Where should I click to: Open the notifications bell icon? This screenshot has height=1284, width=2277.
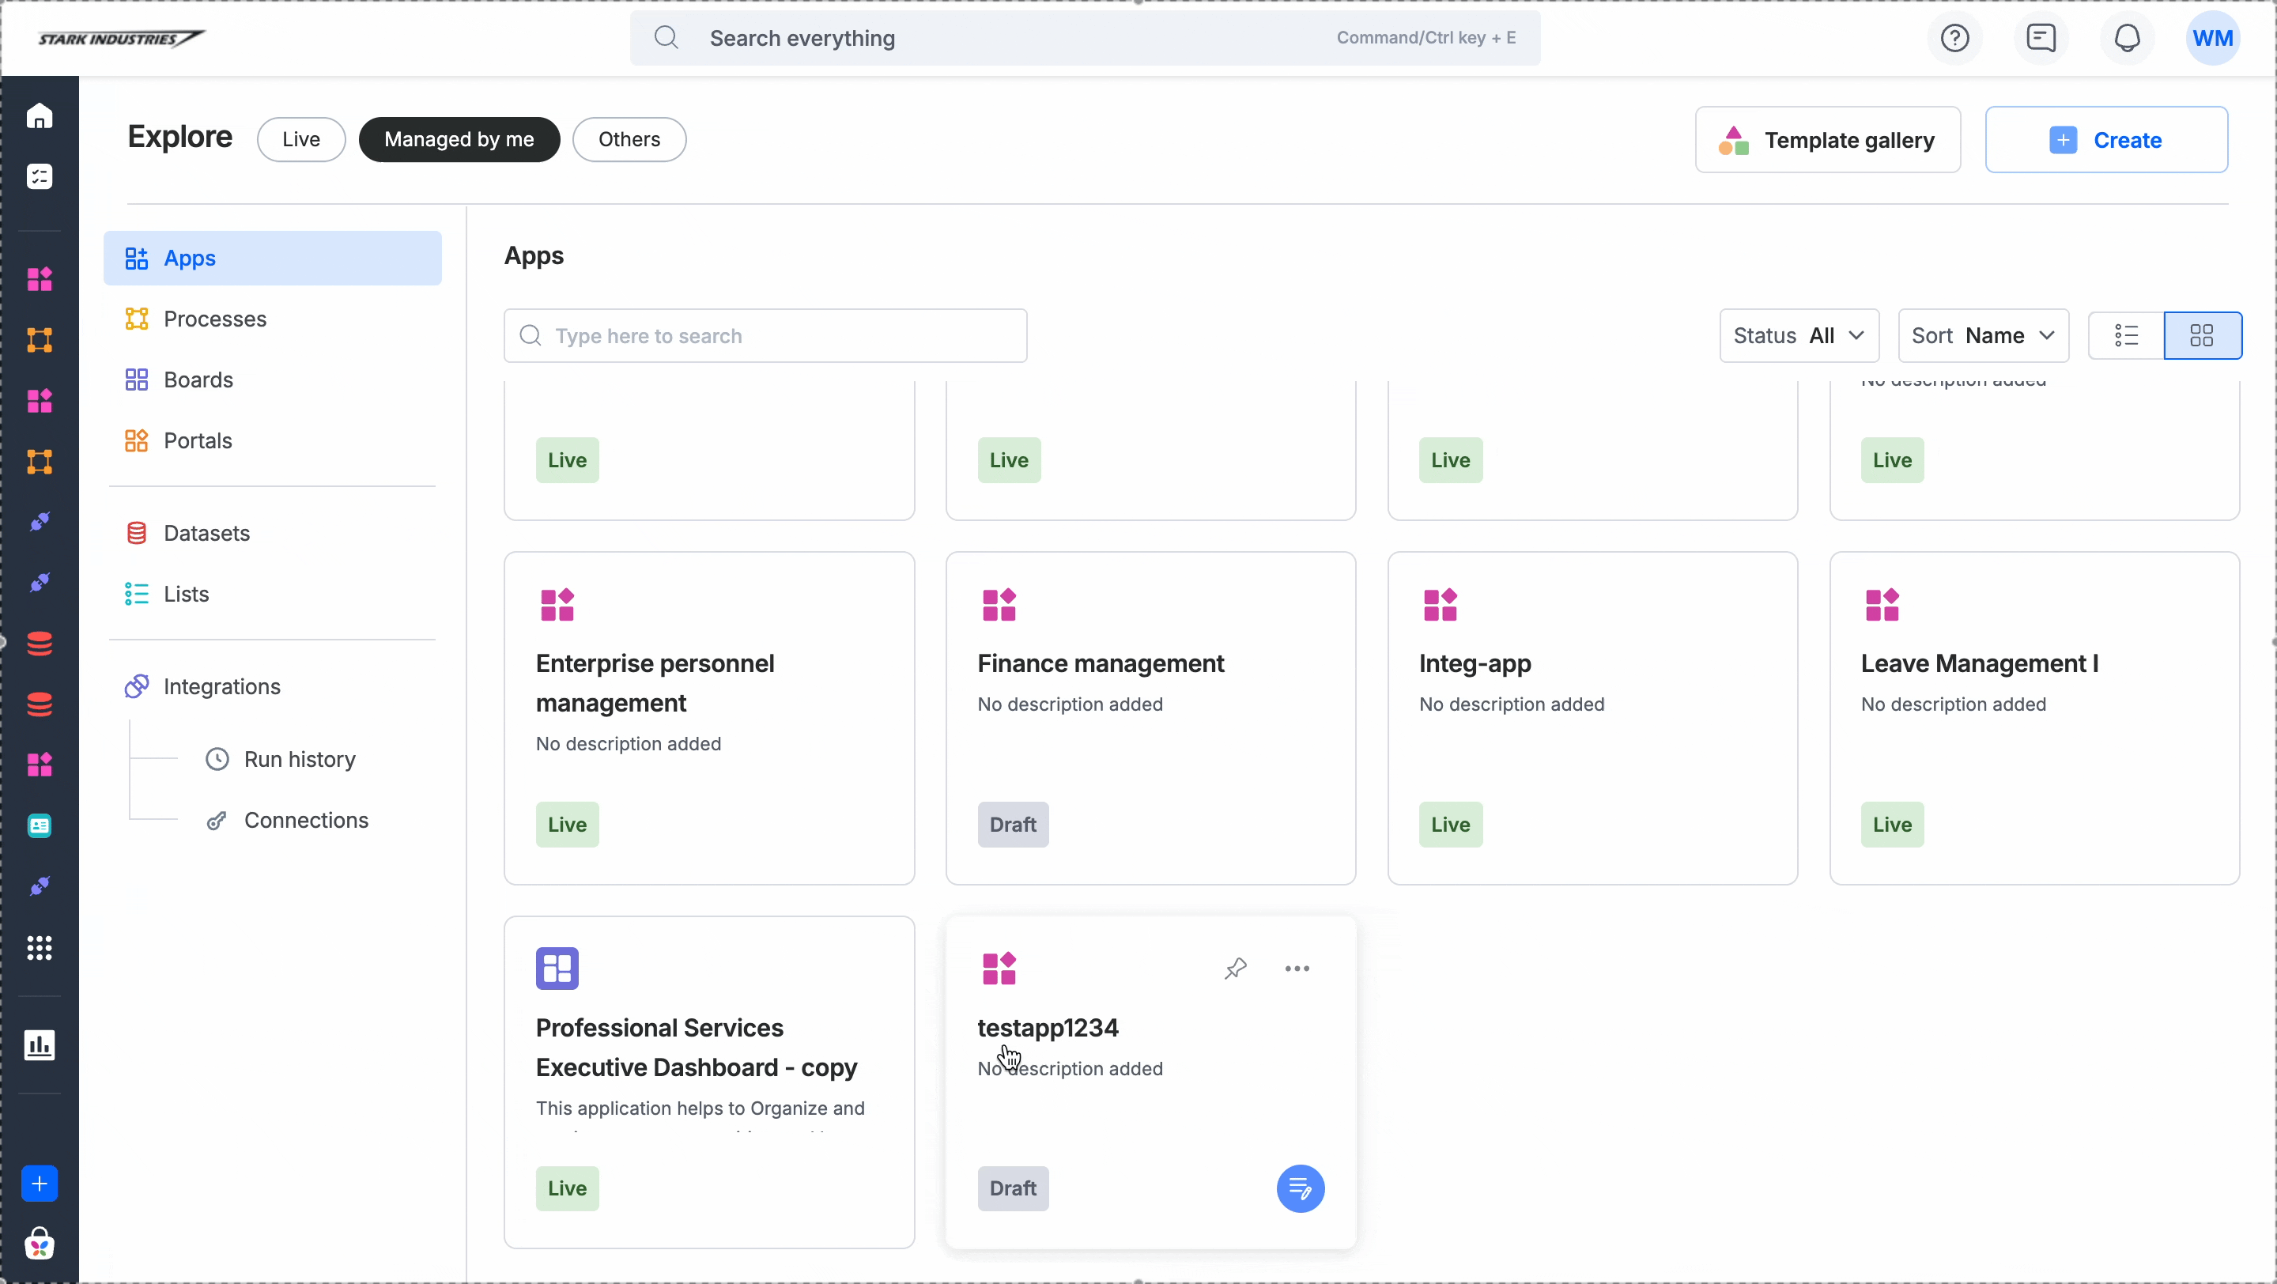[x=2127, y=38]
